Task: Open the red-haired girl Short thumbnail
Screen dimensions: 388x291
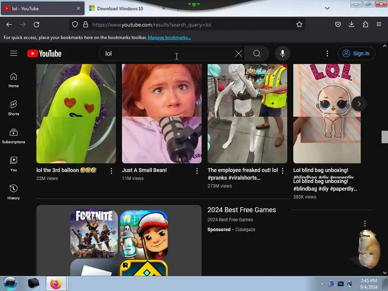Action: coord(162,114)
